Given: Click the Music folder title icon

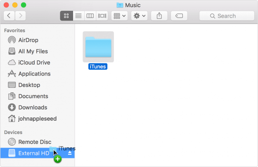Looking at the screenshot, I should point(120,5).
